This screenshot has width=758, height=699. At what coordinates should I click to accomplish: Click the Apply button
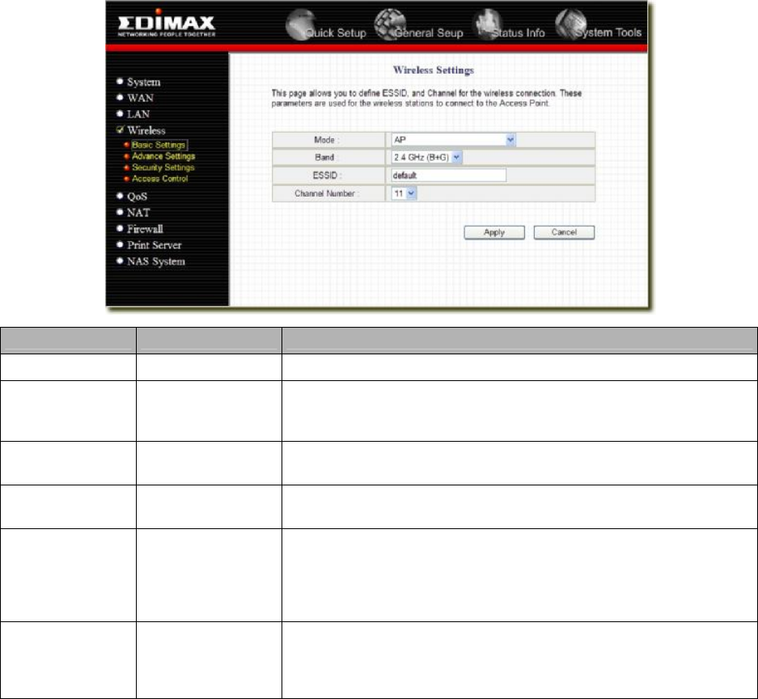[494, 232]
